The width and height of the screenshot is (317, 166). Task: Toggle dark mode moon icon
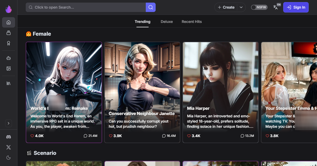click(x=9, y=157)
